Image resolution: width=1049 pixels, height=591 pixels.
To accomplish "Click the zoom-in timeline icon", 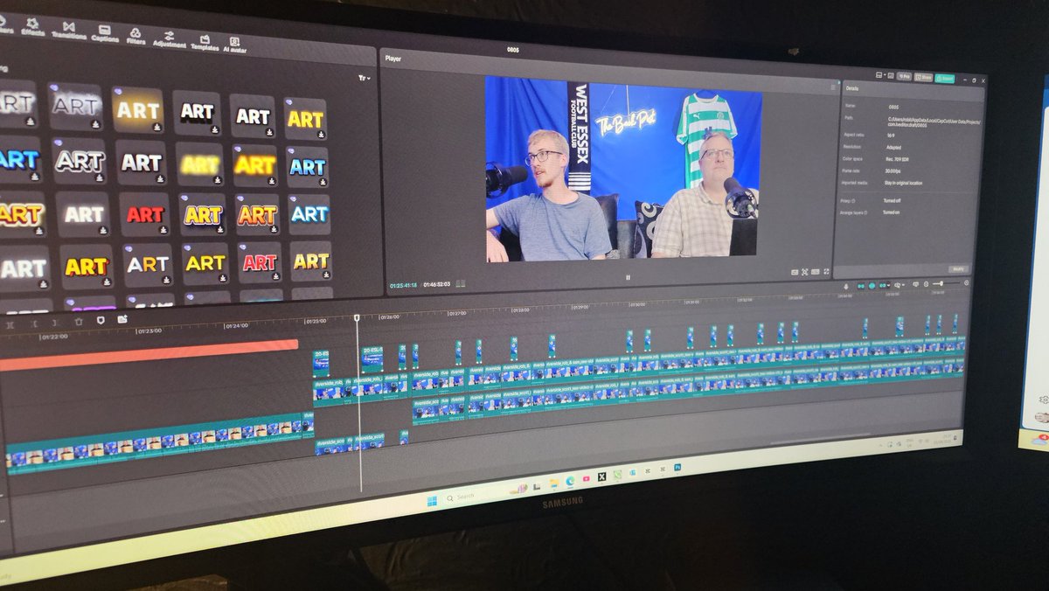I will click(966, 282).
